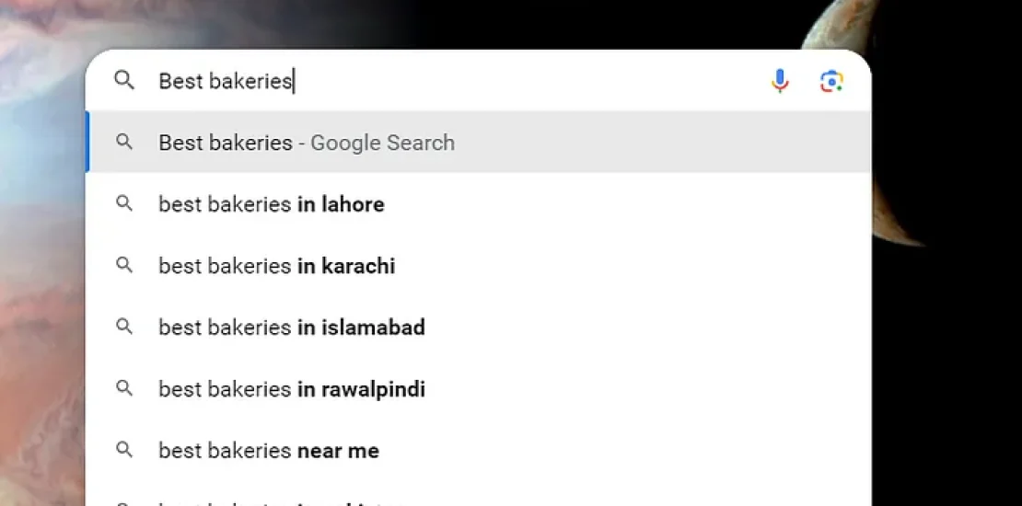This screenshot has width=1022, height=506.
Task: Click search icon next to "near me"
Action: (124, 450)
